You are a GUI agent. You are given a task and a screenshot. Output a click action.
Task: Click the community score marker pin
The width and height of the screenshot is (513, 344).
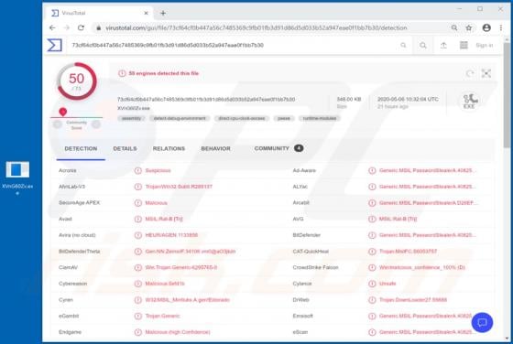tap(63, 112)
